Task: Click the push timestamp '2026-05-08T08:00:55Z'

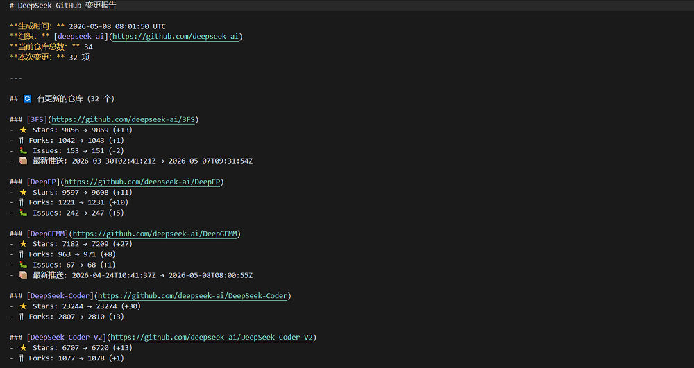Action: (211, 275)
